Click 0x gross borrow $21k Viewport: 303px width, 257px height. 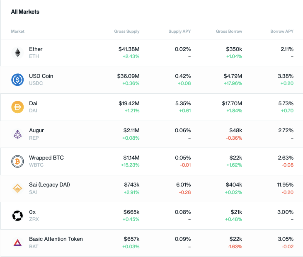(x=236, y=212)
